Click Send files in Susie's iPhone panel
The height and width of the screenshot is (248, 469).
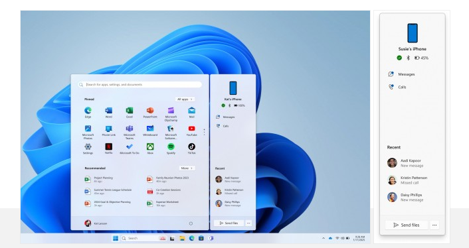click(x=407, y=225)
